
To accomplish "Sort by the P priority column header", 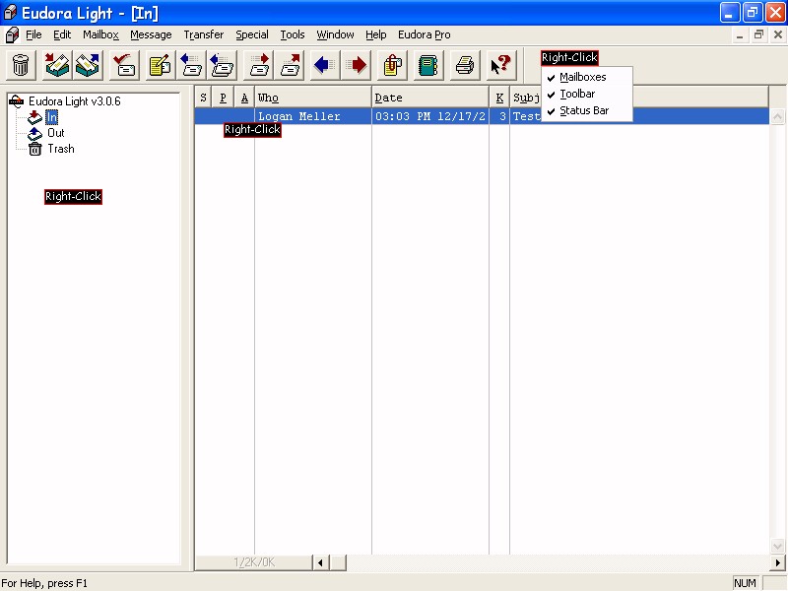I will click(224, 97).
